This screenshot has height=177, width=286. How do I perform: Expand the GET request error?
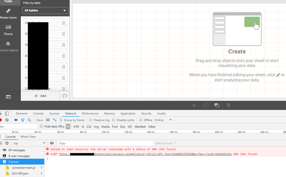point(52,154)
